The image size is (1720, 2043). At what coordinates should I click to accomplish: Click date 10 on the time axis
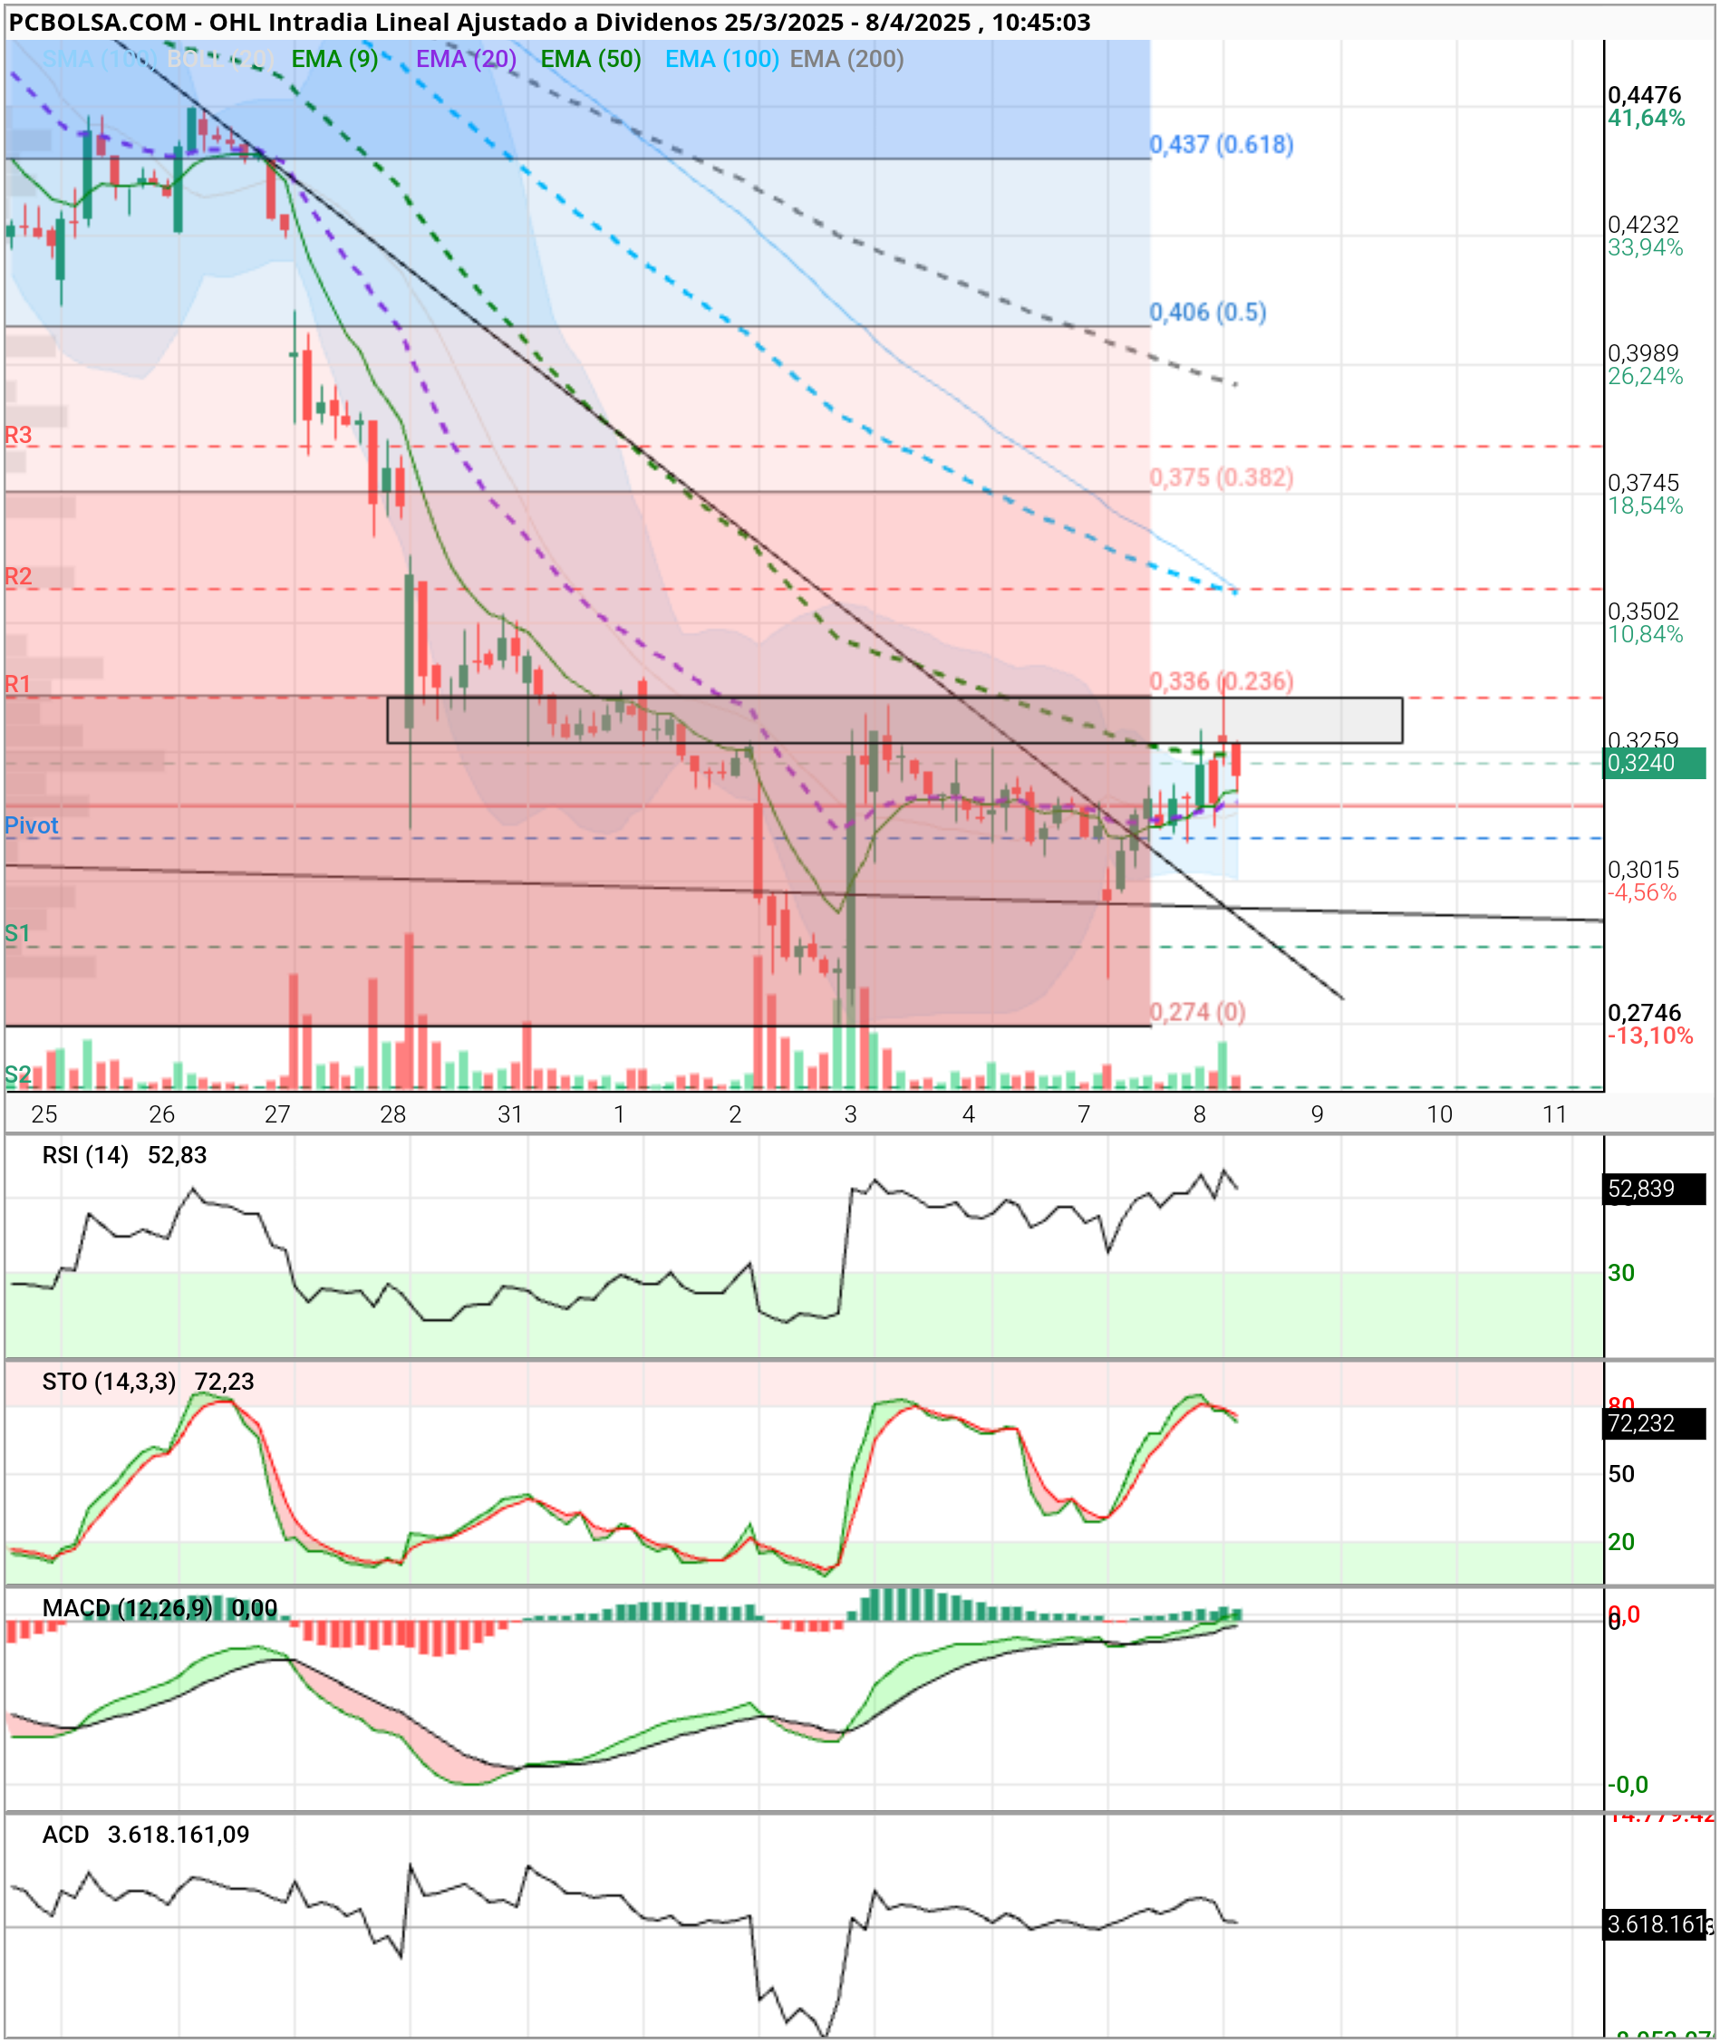click(x=1440, y=1114)
